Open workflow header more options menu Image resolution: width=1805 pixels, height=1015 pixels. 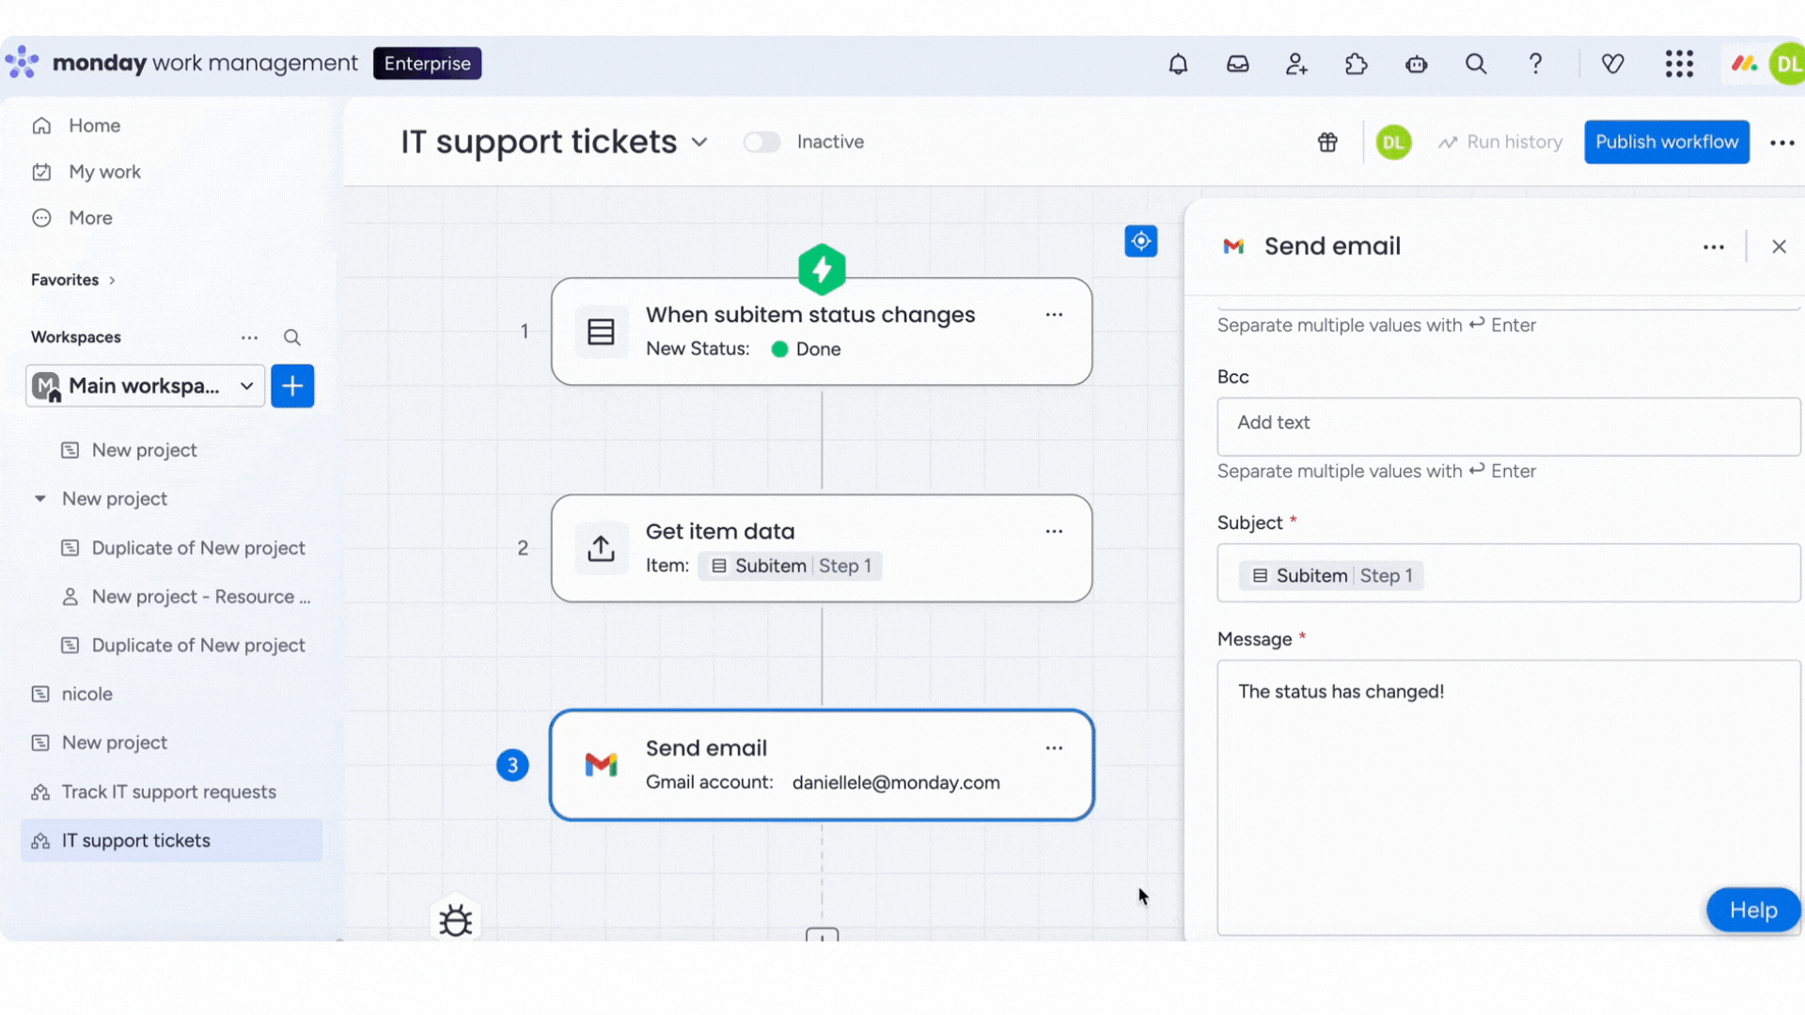click(x=1782, y=143)
